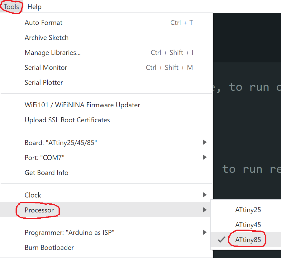Click Get Board Info
Screen dimensions: 281x258
point(46,173)
